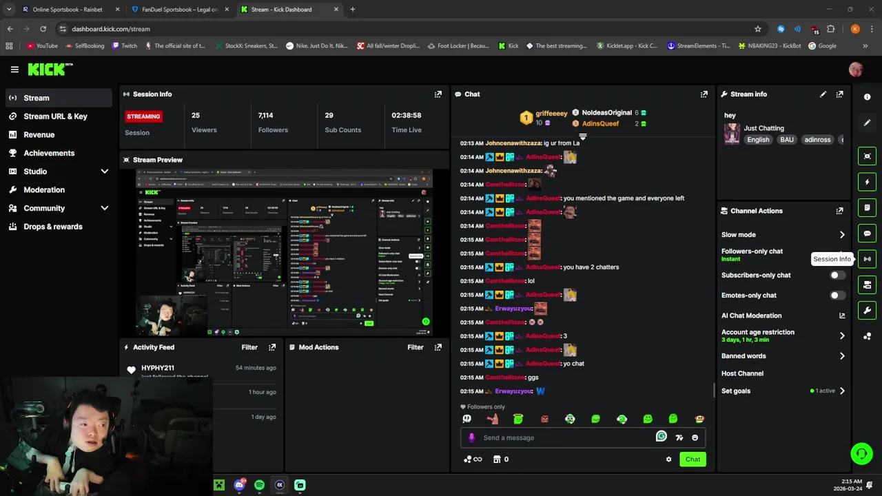Click the Just Chatting category
This screenshot has width=882, height=496.
tap(763, 128)
